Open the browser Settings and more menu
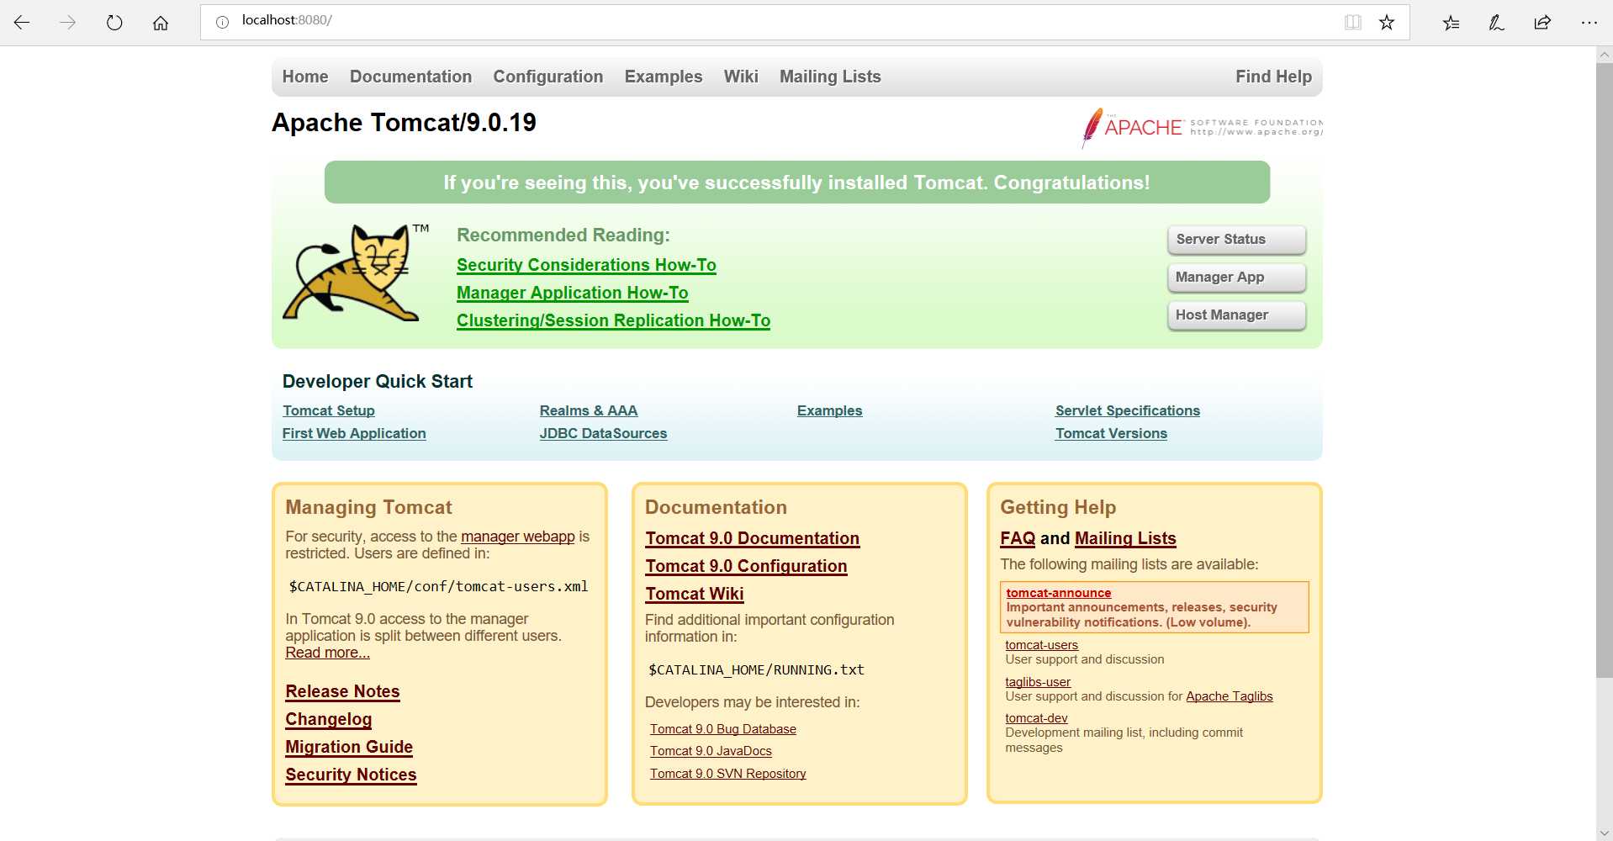Image resolution: width=1613 pixels, height=841 pixels. click(1589, 23)
